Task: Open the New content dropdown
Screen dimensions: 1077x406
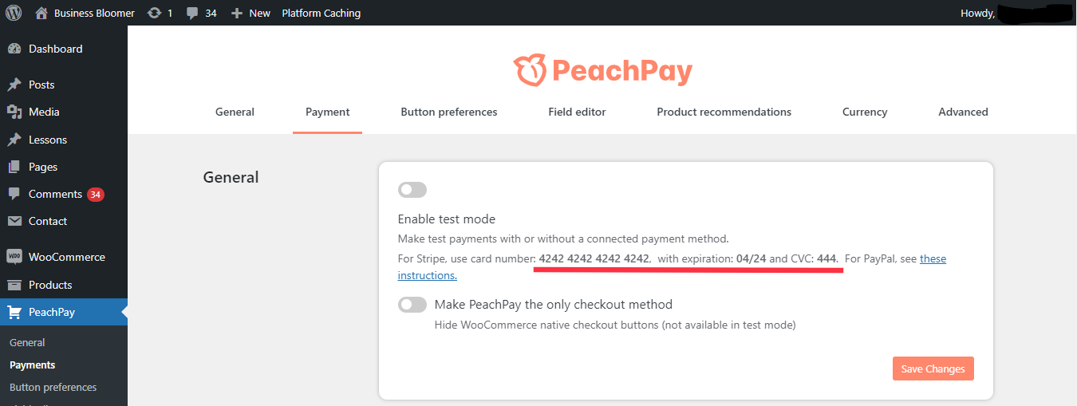Action: click(x=251, y=13)
